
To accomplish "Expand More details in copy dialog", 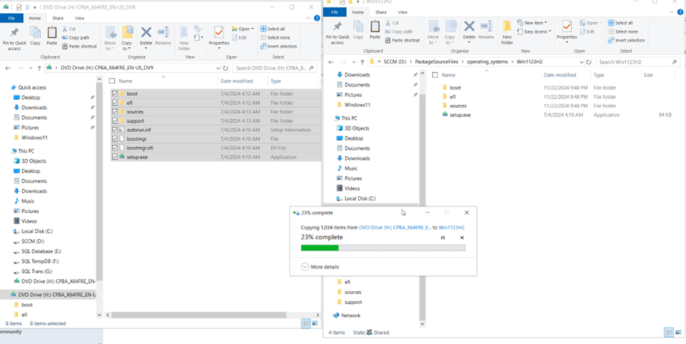I will (321, 267).
